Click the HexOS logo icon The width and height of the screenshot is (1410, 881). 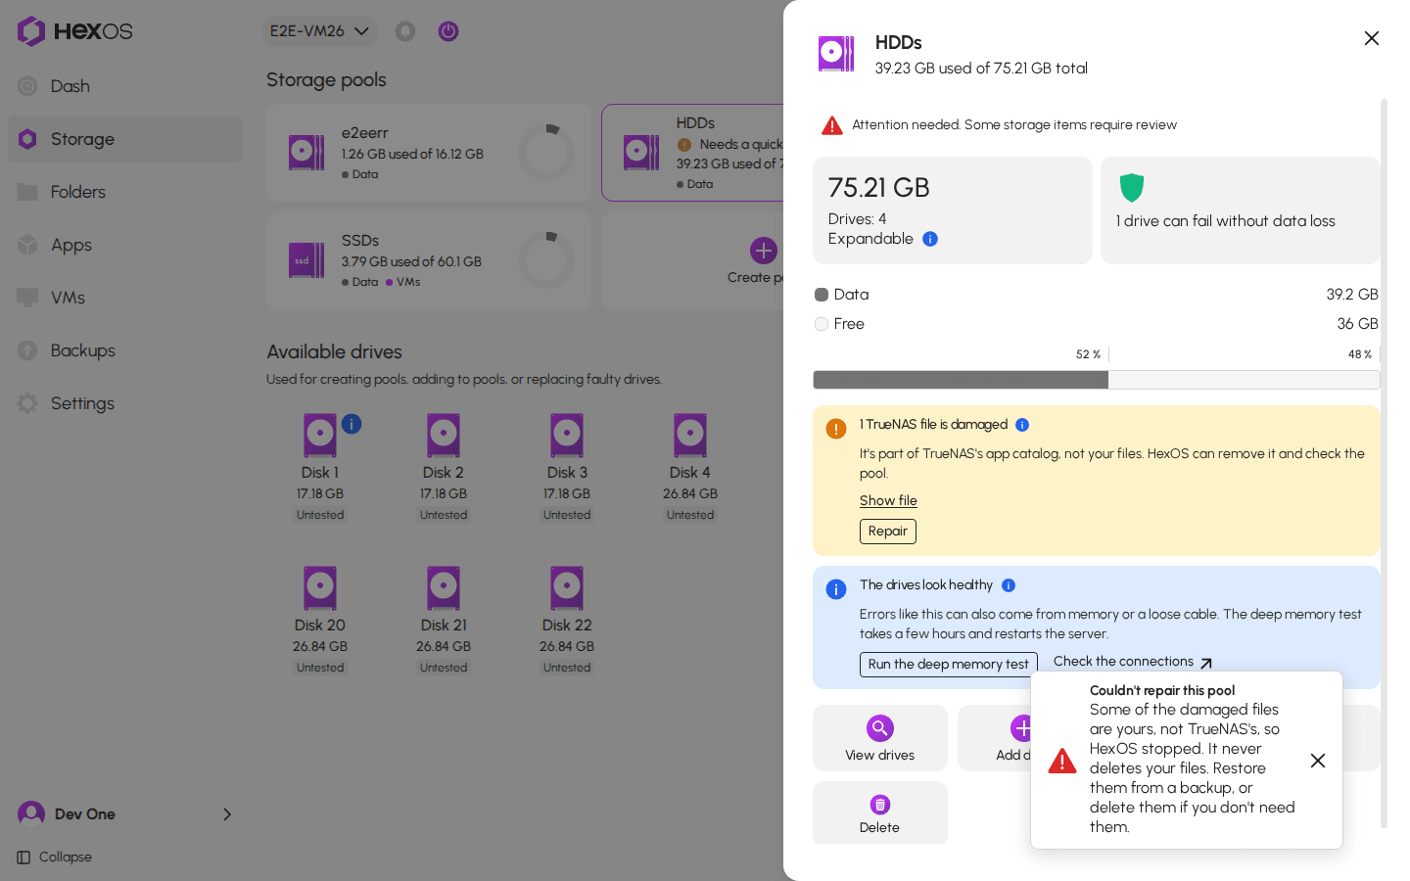click(x=31, y=31)
